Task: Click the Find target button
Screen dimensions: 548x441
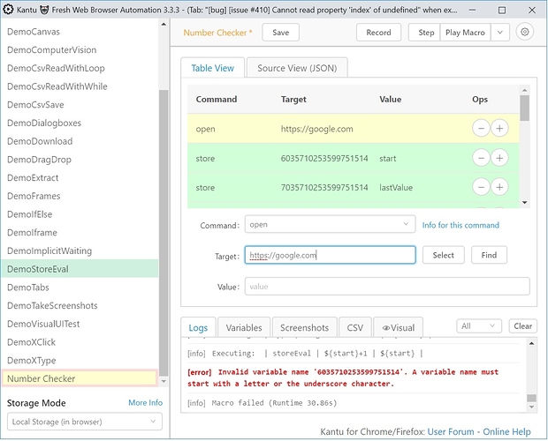Action: point(489,255)
